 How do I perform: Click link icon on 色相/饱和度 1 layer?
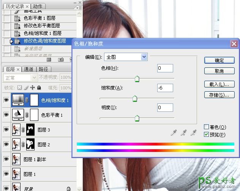(x=27, y=100)
